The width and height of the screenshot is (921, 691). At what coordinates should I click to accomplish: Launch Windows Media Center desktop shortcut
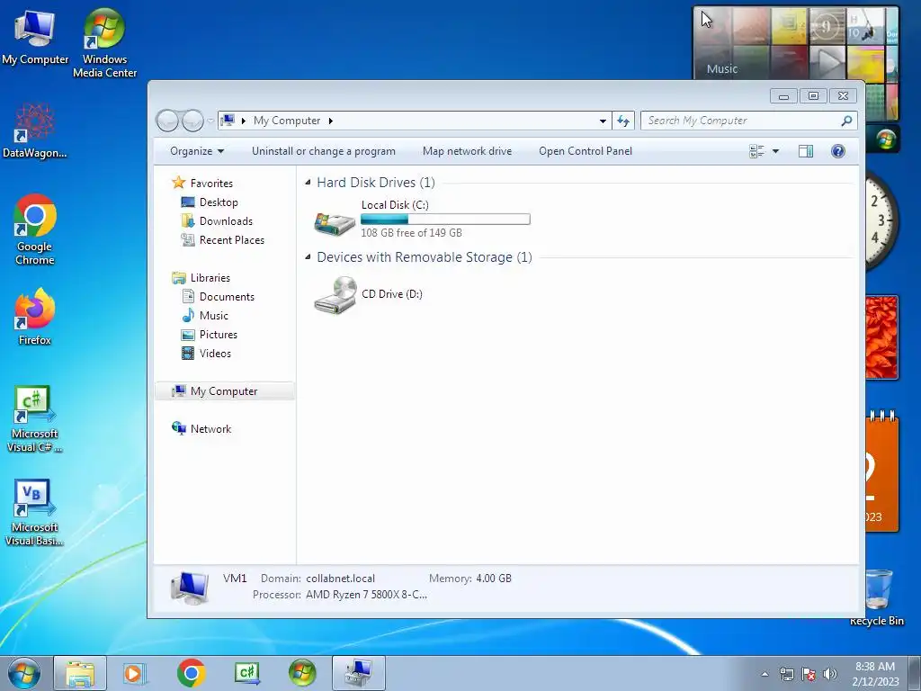coord(104,43)
